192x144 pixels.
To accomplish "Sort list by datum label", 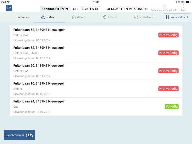I will click(x=81, y=17).
